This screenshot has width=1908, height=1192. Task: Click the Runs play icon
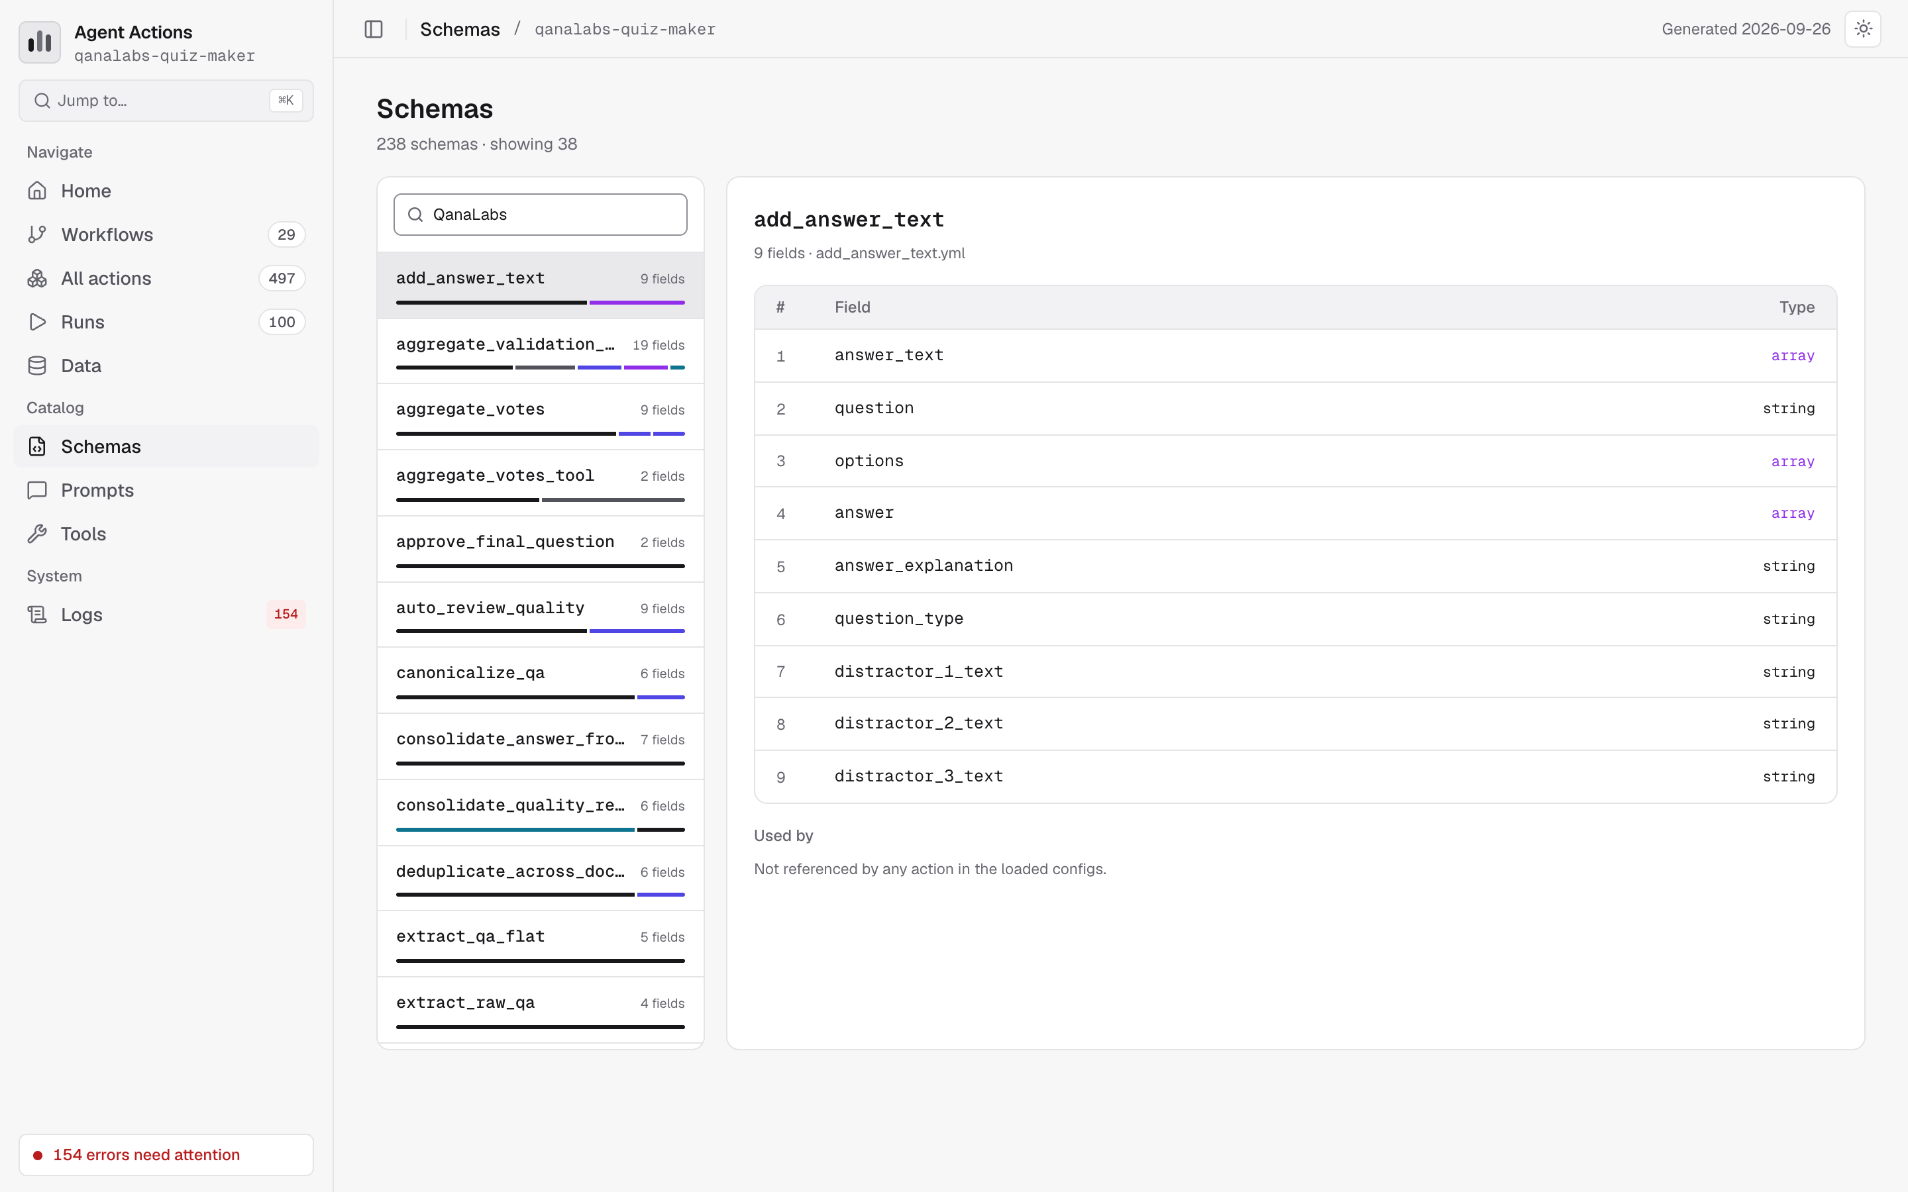[x=37, y=322]
